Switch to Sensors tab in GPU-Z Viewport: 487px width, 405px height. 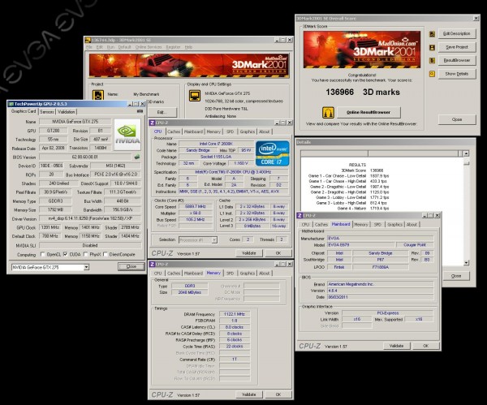click(47, 111)
